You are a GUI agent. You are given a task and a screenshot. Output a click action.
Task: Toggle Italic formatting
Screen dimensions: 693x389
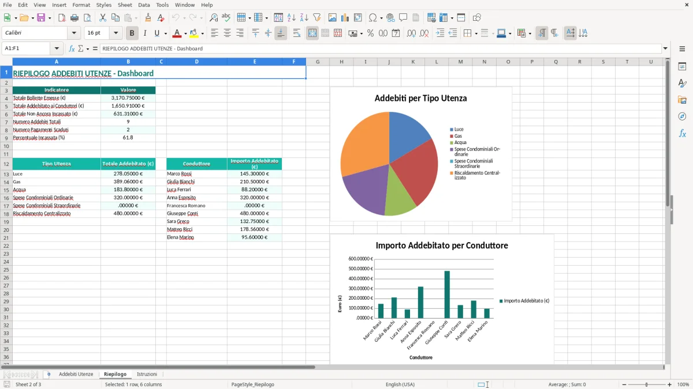145,33
